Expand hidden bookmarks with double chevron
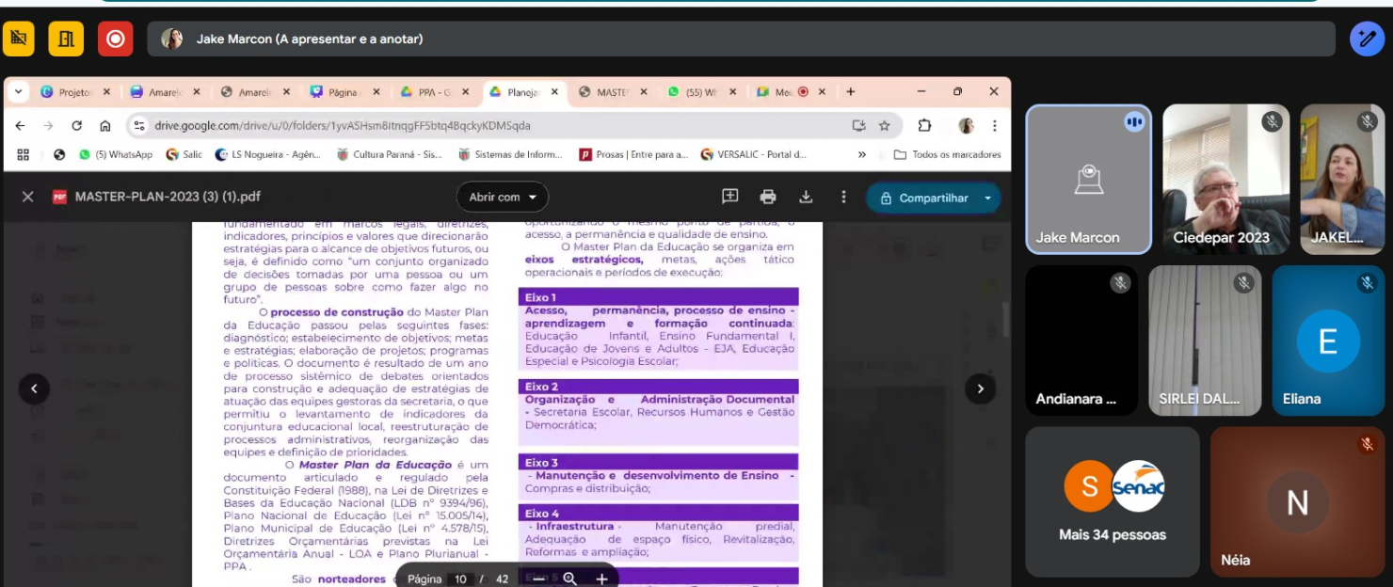The height and width of the screenshot is (587, 1393). coord(862,154)
